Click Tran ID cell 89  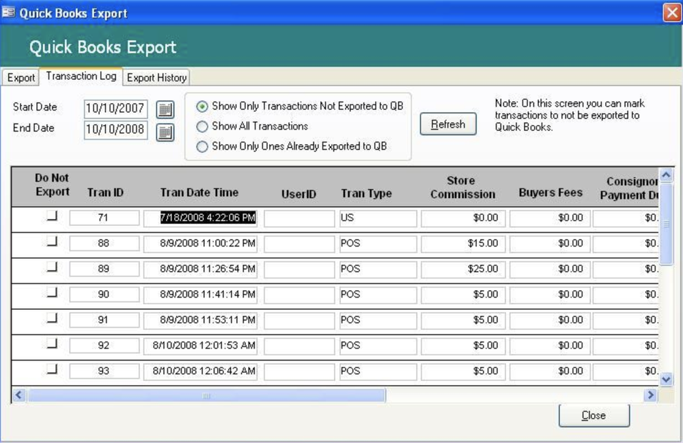point(104,270)
